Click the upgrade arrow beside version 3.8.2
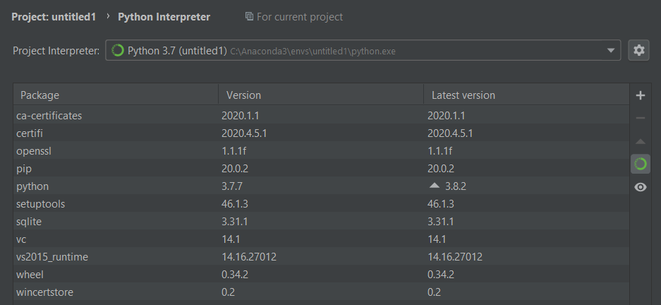 point(434,186)
